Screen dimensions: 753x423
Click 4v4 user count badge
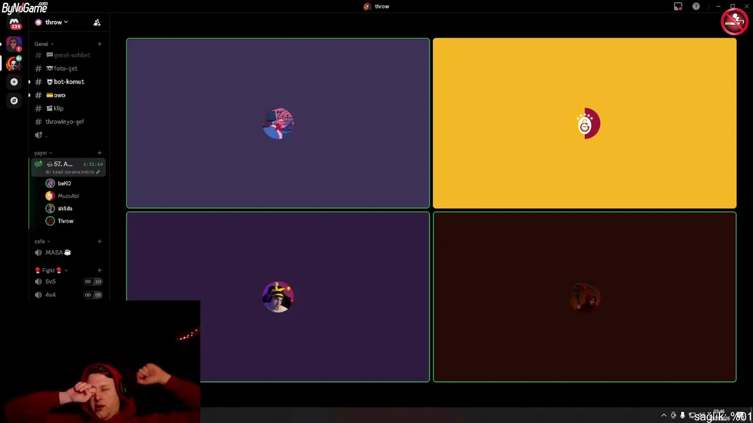point(93,295)
